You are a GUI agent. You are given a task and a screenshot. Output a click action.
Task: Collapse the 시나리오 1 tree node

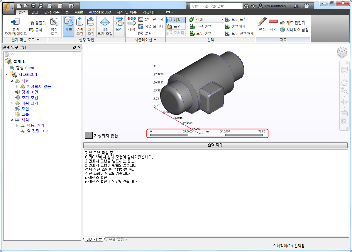click(7, 75)
